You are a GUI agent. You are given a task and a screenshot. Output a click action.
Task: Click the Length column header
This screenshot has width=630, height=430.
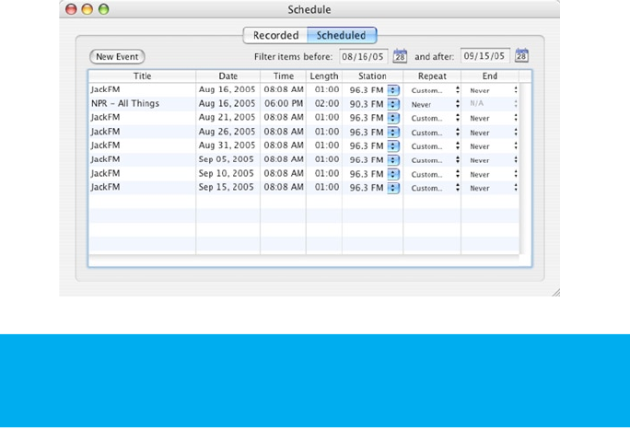[x=323, y=76]
